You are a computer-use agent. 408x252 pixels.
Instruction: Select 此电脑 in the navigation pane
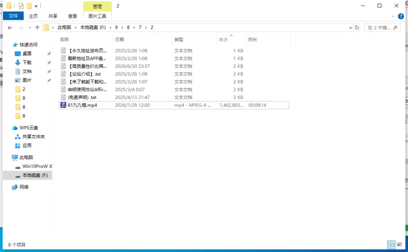coord(26,158)
